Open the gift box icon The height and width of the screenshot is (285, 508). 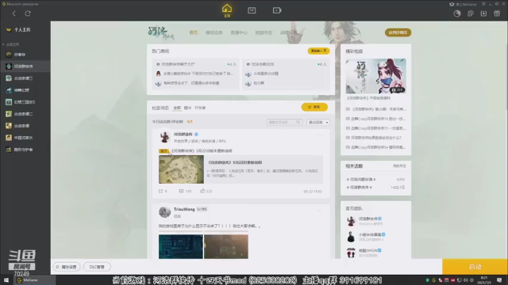[x=497, y=13]
